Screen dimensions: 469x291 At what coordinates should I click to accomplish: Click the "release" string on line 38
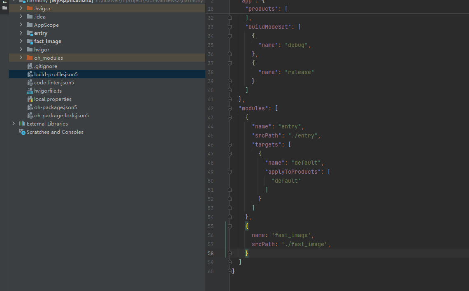tap(300, 72)
